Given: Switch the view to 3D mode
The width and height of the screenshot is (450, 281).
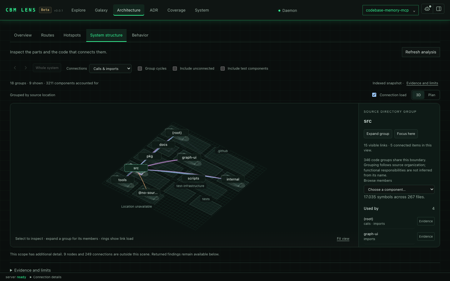Looking at the screenshot, I should click(418, 95).
